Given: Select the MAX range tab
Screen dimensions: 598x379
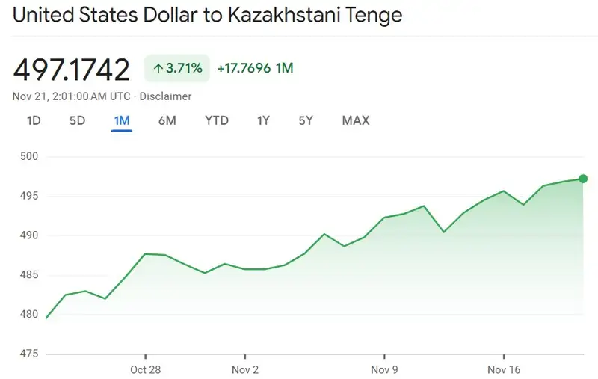Looking at the screenshot, I should pyautogui.click(x=356, y=120).
